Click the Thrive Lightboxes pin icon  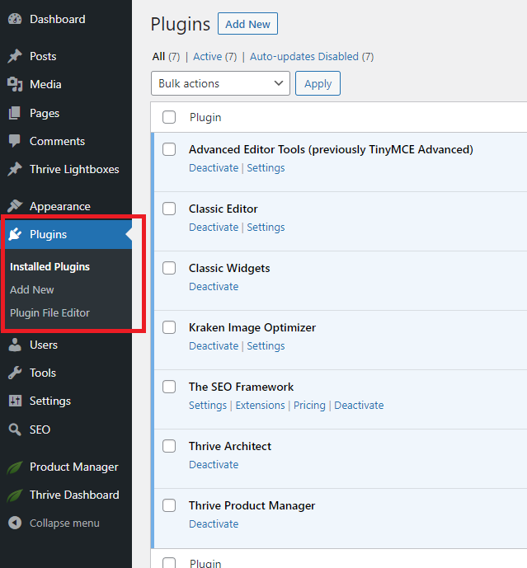coord(15,169)
